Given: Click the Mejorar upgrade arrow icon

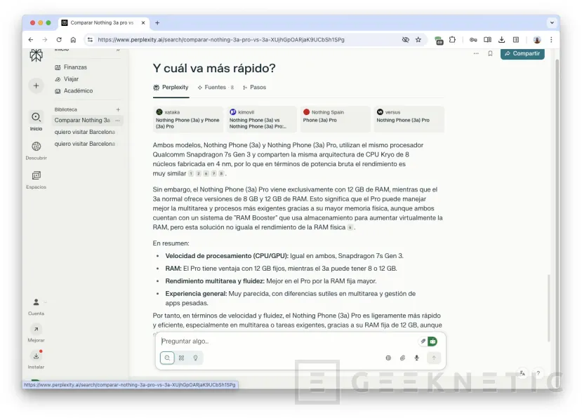Looking at the screenshot, I should (36, 329).
